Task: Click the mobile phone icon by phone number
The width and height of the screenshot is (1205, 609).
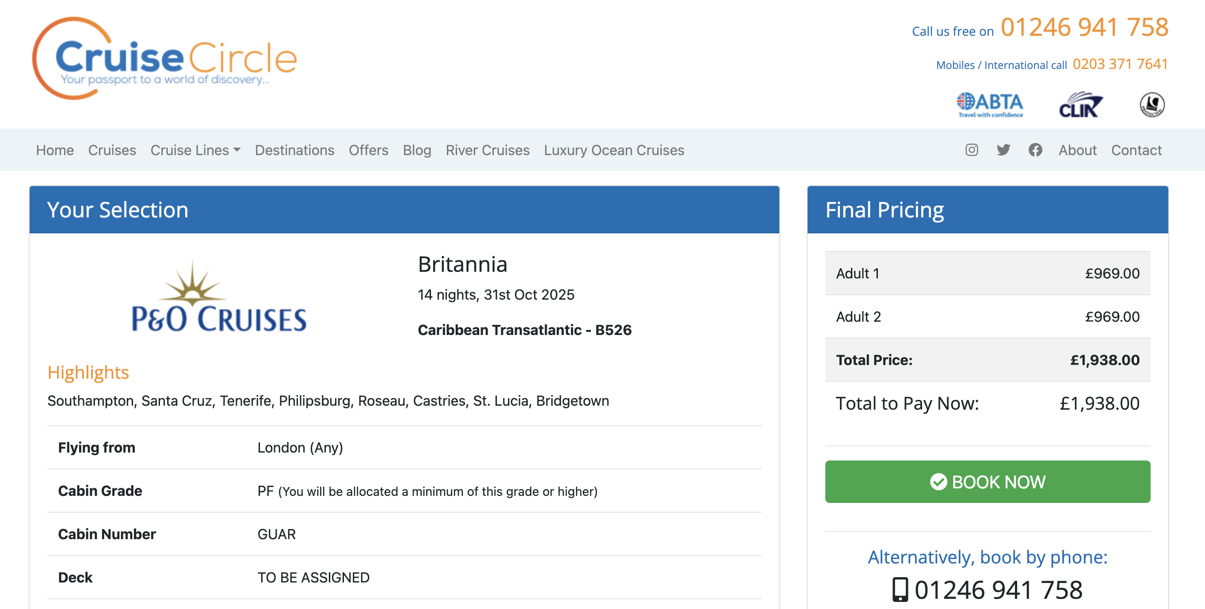Action: (900, 590)
